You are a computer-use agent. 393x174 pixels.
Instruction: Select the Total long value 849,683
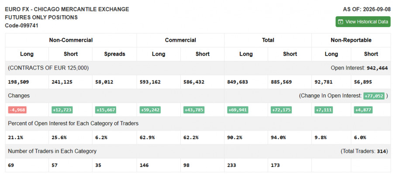[238, 82]
